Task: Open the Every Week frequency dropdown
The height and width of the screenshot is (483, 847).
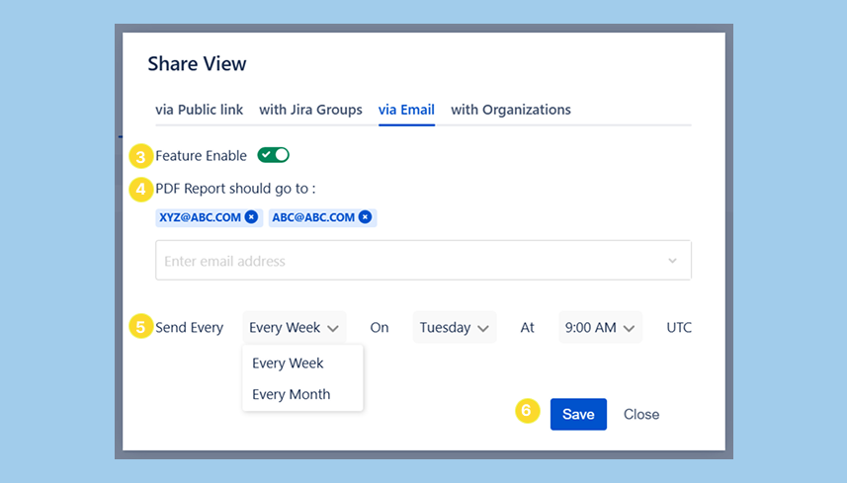Action: 295,327
